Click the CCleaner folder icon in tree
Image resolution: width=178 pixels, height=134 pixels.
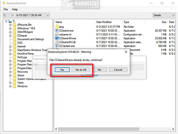tap(14, 36)
